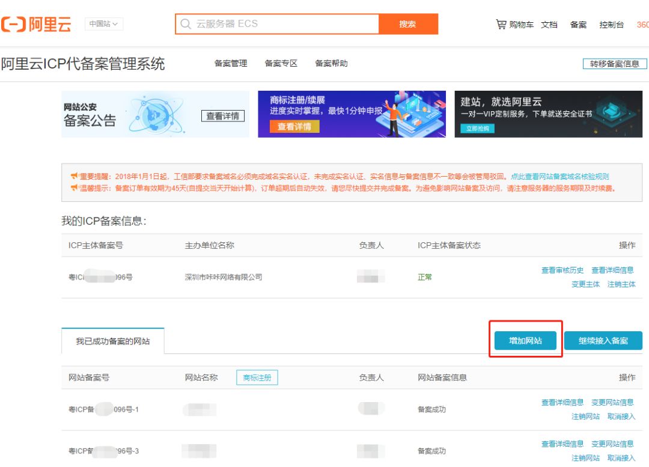Focus the 云服务器 ECS search field
This screenshot has width=649, height=467.
pos(277,24)
